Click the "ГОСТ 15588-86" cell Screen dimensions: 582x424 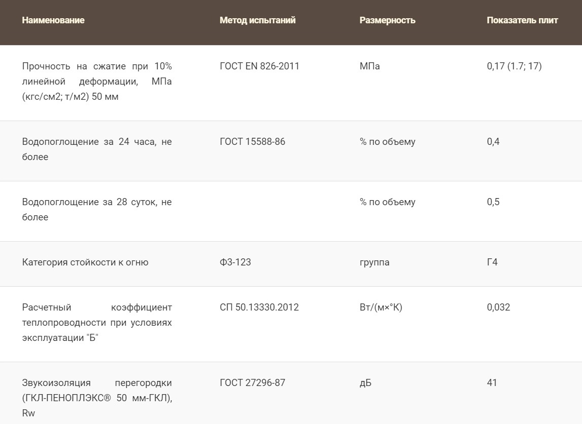[252, 142]
